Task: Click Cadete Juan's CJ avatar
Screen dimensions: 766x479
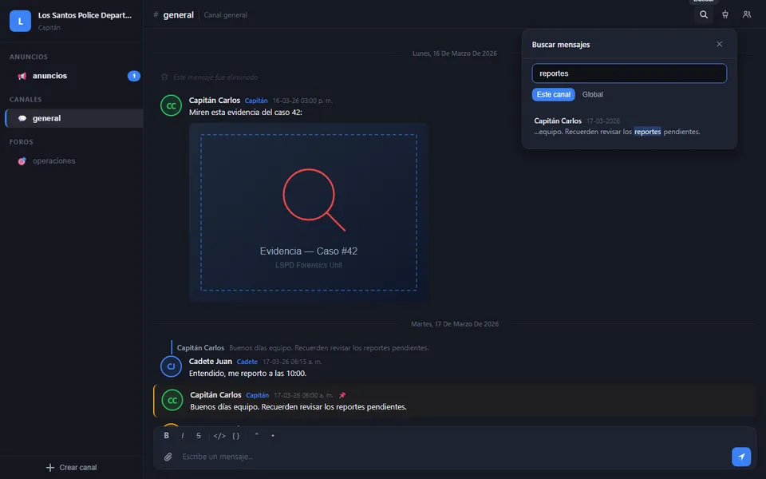Action: [x=171, y=366]
